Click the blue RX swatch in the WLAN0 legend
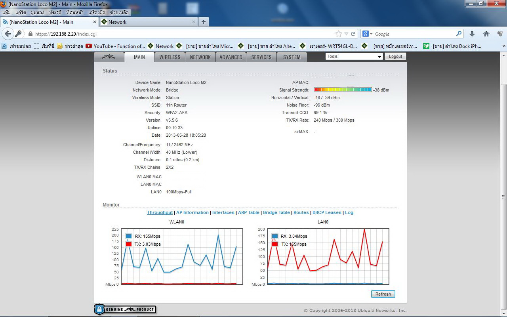This screenshot has height=317, width=507. click(128, 236)
